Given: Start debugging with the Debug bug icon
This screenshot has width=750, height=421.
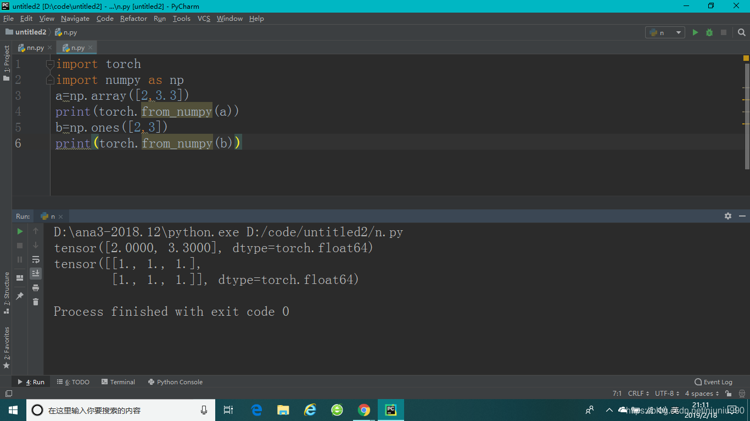Looking at the screenshot, I should 709,32.
